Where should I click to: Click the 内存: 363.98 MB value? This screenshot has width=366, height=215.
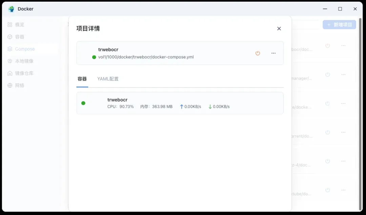(156, 106)
